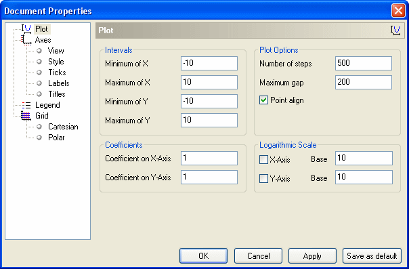This screenshot has width=409, height=269.
Task: Select the Axes tree item
Action: coord(43,40)
